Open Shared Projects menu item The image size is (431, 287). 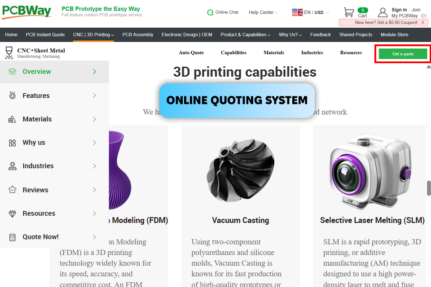tap(356, 35)
